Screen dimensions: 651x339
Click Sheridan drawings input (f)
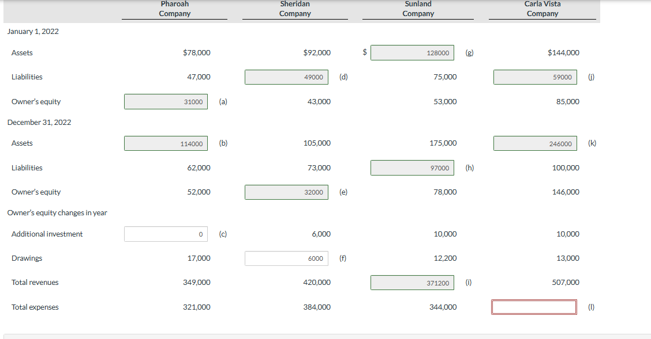(x=286, y=258)
